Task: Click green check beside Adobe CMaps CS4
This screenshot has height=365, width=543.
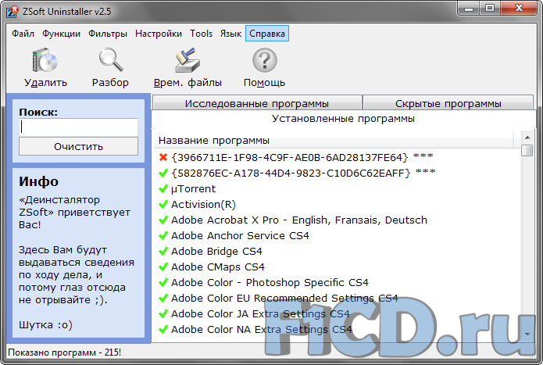Action: tap(163, 267)
